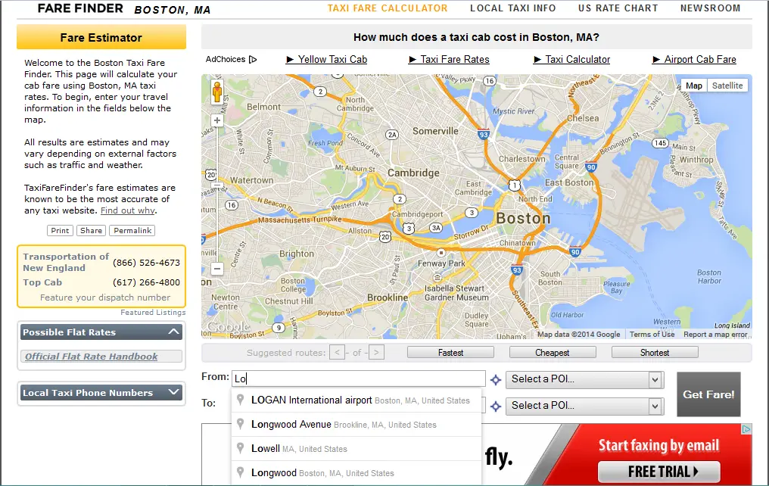Click the pin icon beside Lowell suggestion
Image resolution: width=769 pixels, height=486 pixels.
[241, 448]
